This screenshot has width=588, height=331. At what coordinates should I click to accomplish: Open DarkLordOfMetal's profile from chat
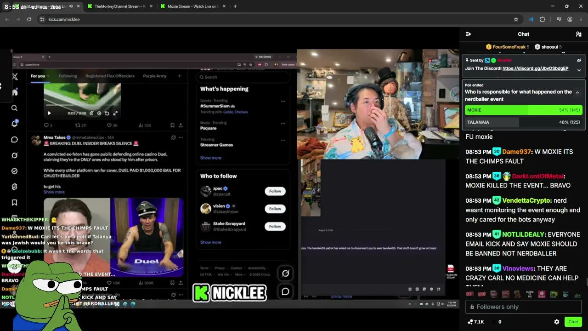[x=537, y=176]
